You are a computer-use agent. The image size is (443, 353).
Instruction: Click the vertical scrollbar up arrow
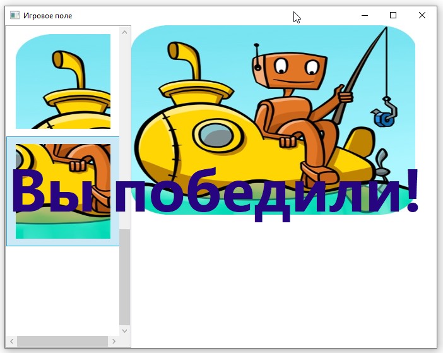coord(124,32)
